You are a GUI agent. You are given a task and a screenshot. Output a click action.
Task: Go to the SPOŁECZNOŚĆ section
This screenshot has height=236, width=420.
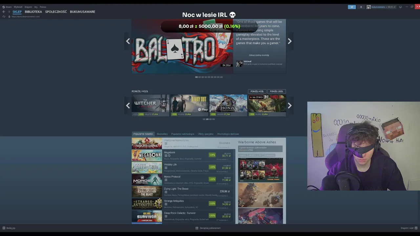coord(56,12)
